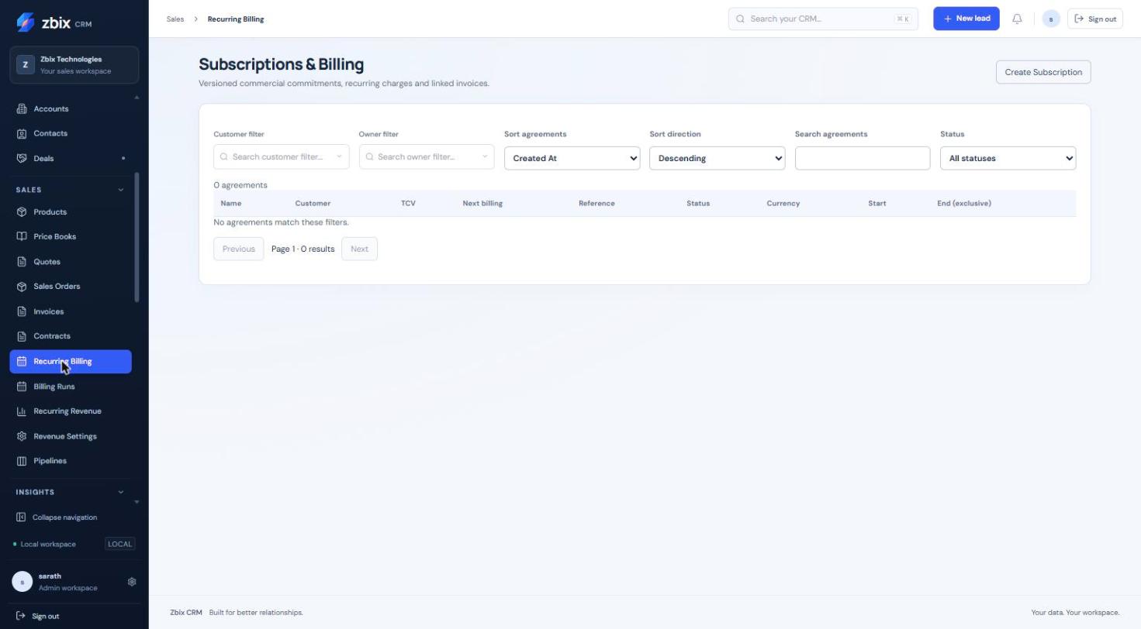This screenshot has width=1141, height=629.
Task: Open Status filter dropdown
Action: [1008, 158]
